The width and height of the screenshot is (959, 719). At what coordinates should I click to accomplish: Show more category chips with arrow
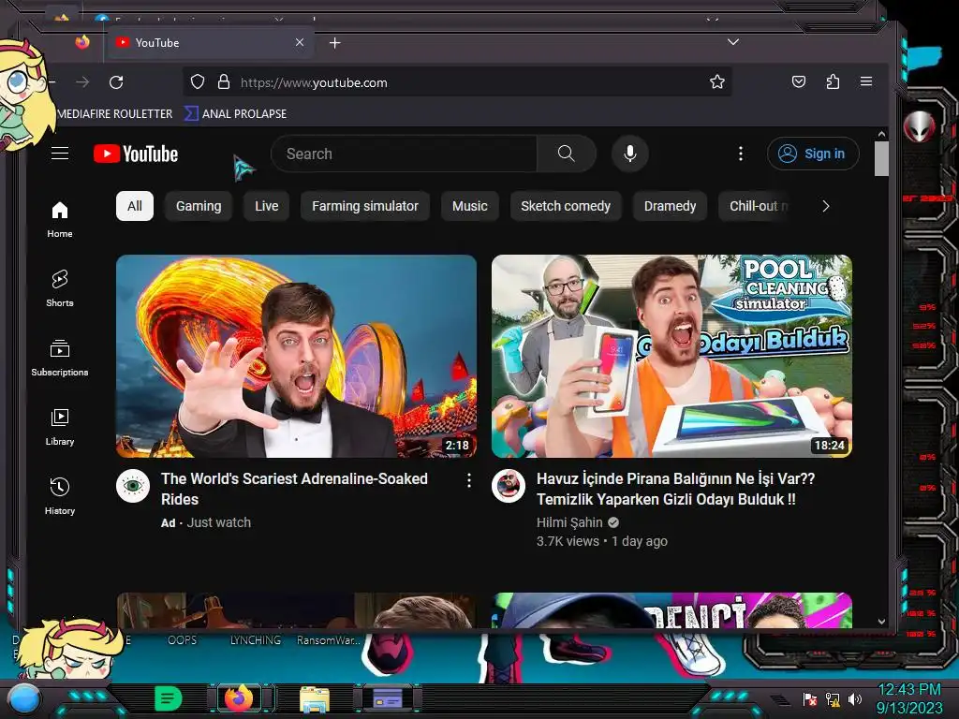(x=826, y=206)
